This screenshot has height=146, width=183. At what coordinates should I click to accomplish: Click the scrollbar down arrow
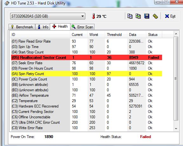pos(176,129)
